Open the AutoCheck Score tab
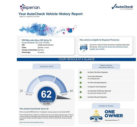 coord(47,66)
